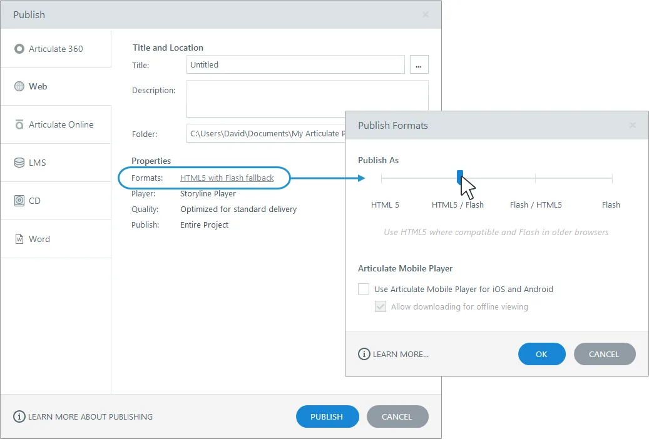Open the LMS publish tab
This screenshot has width=649, height=439.
56,163
